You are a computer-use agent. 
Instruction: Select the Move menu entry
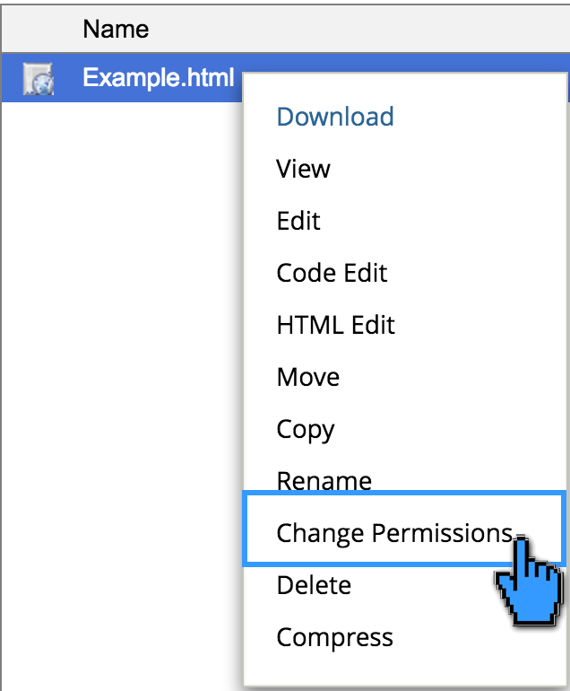tap(308, 377)
